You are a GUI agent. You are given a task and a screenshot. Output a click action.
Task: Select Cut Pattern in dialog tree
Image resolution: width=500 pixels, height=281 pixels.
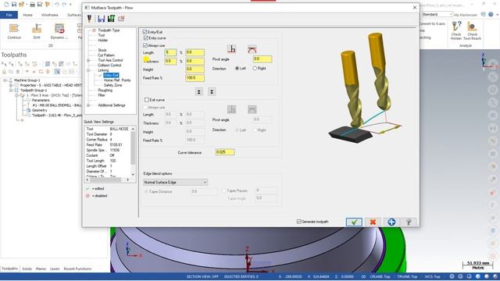point(106,55)
